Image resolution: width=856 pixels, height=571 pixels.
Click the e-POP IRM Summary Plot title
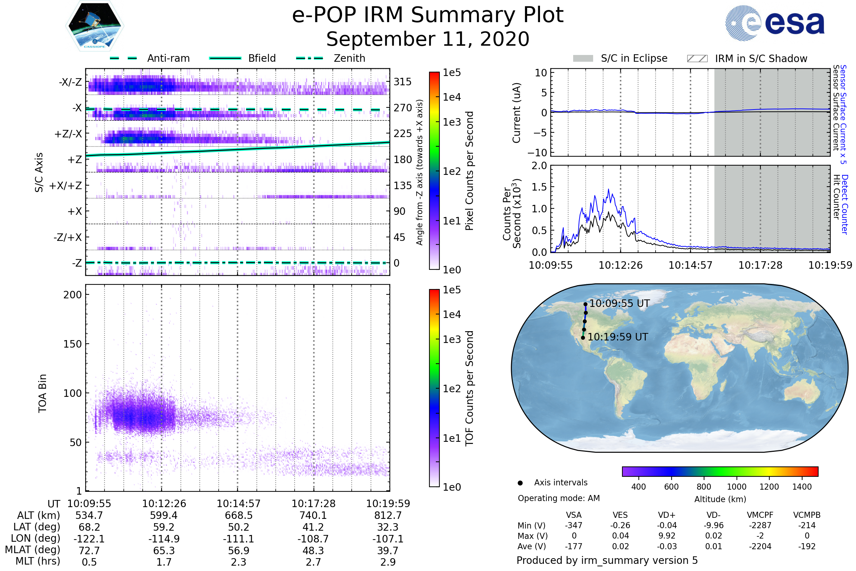428,15
